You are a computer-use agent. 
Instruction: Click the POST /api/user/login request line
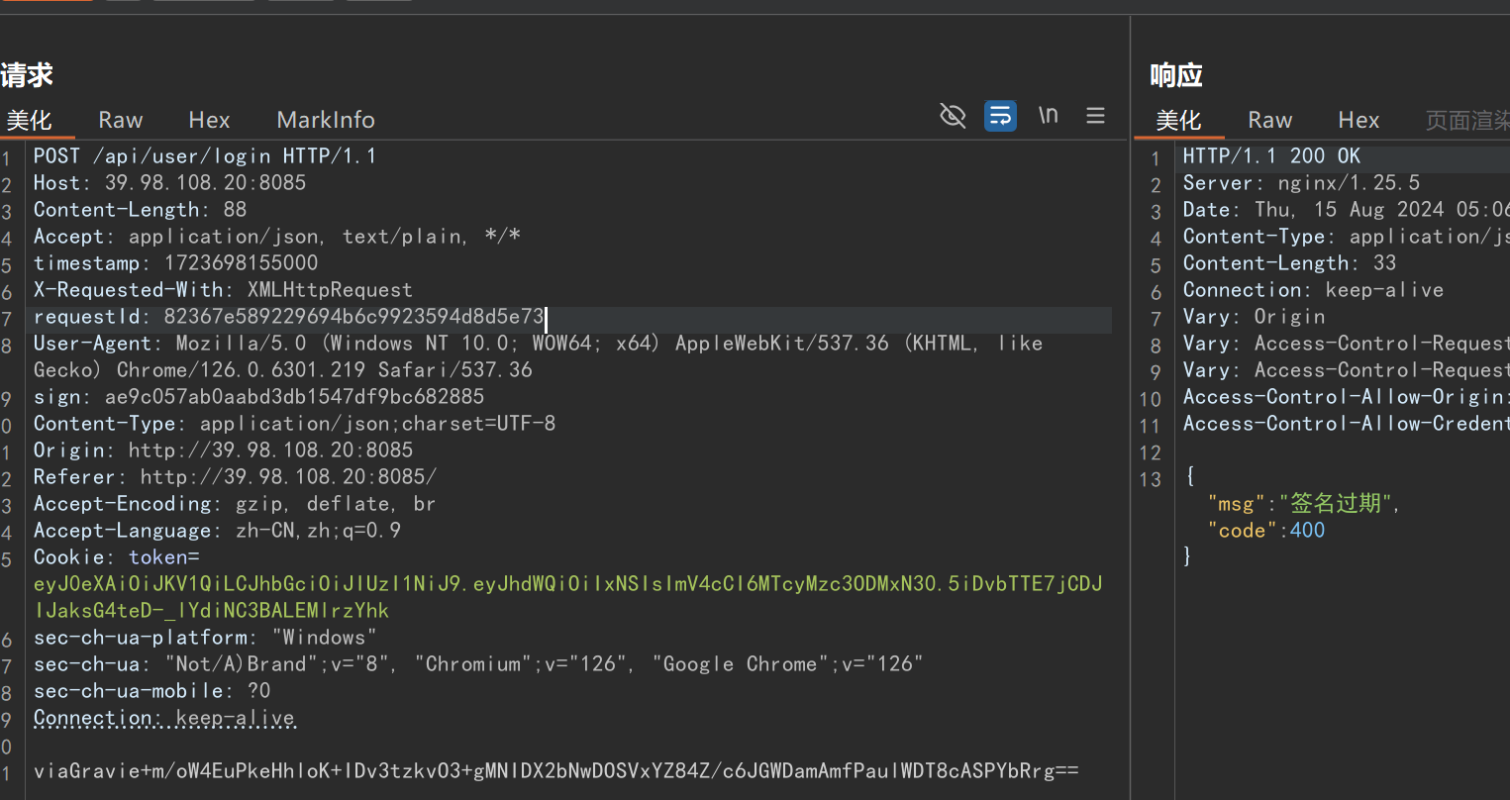(x=204, y=156)
